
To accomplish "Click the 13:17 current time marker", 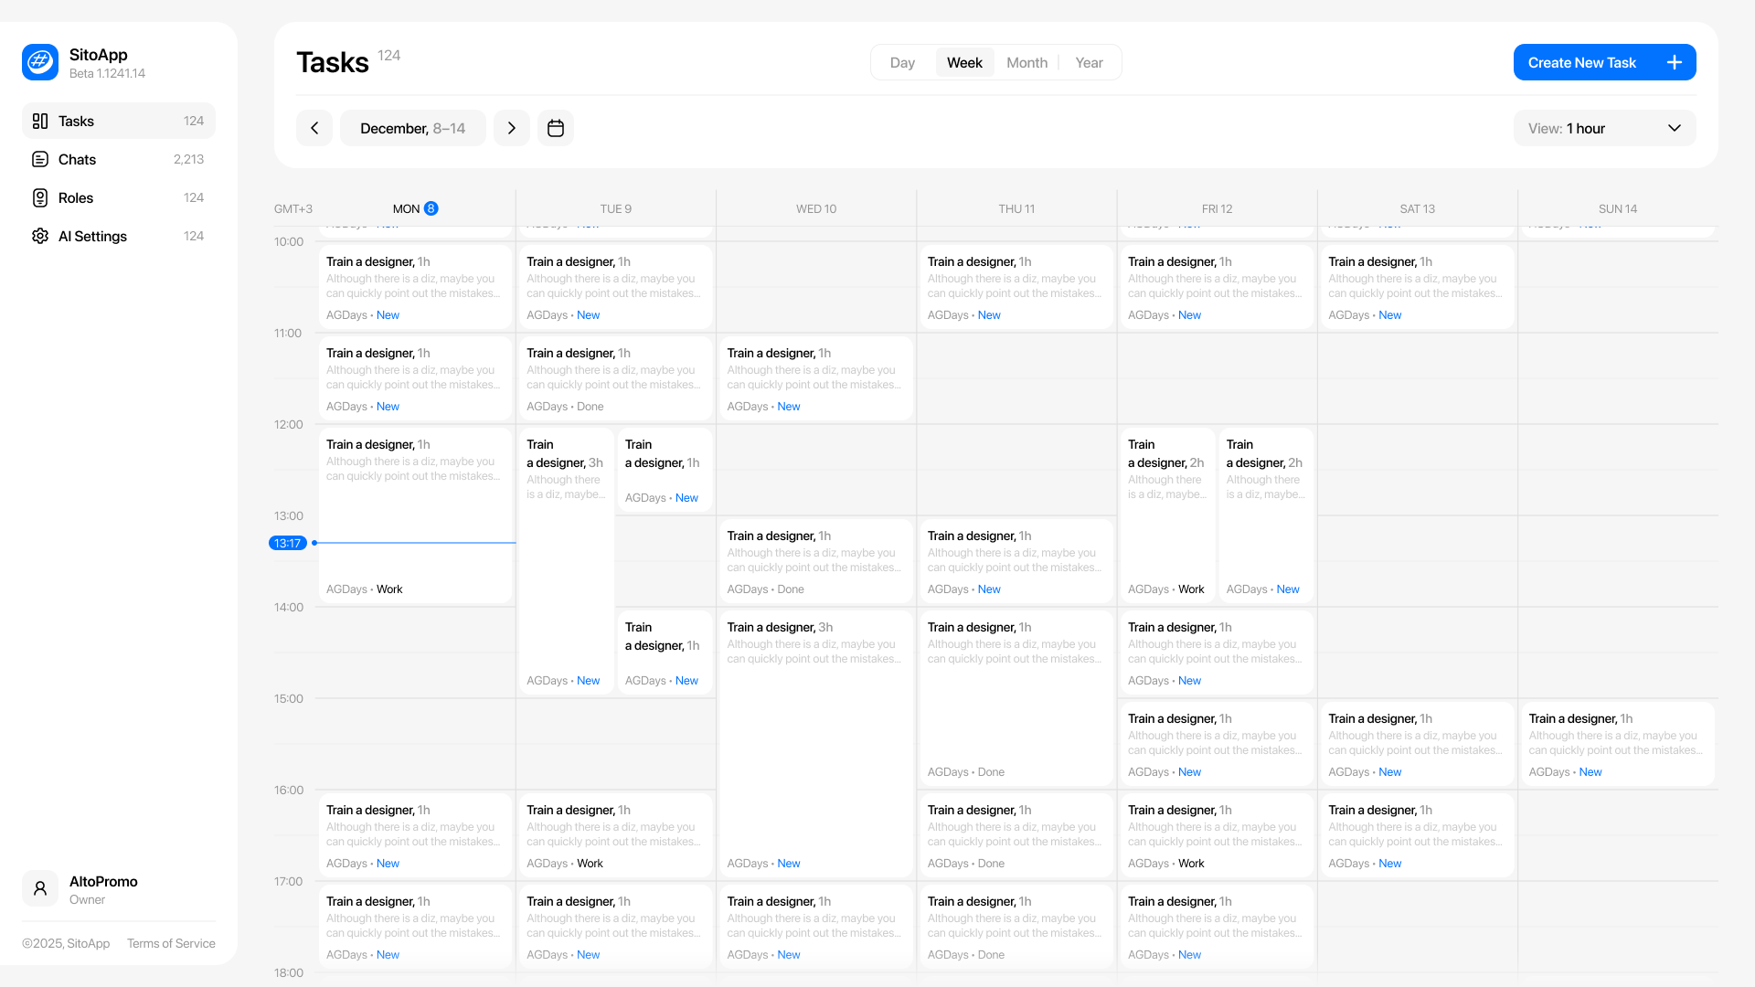I will (x=287, y=544).
